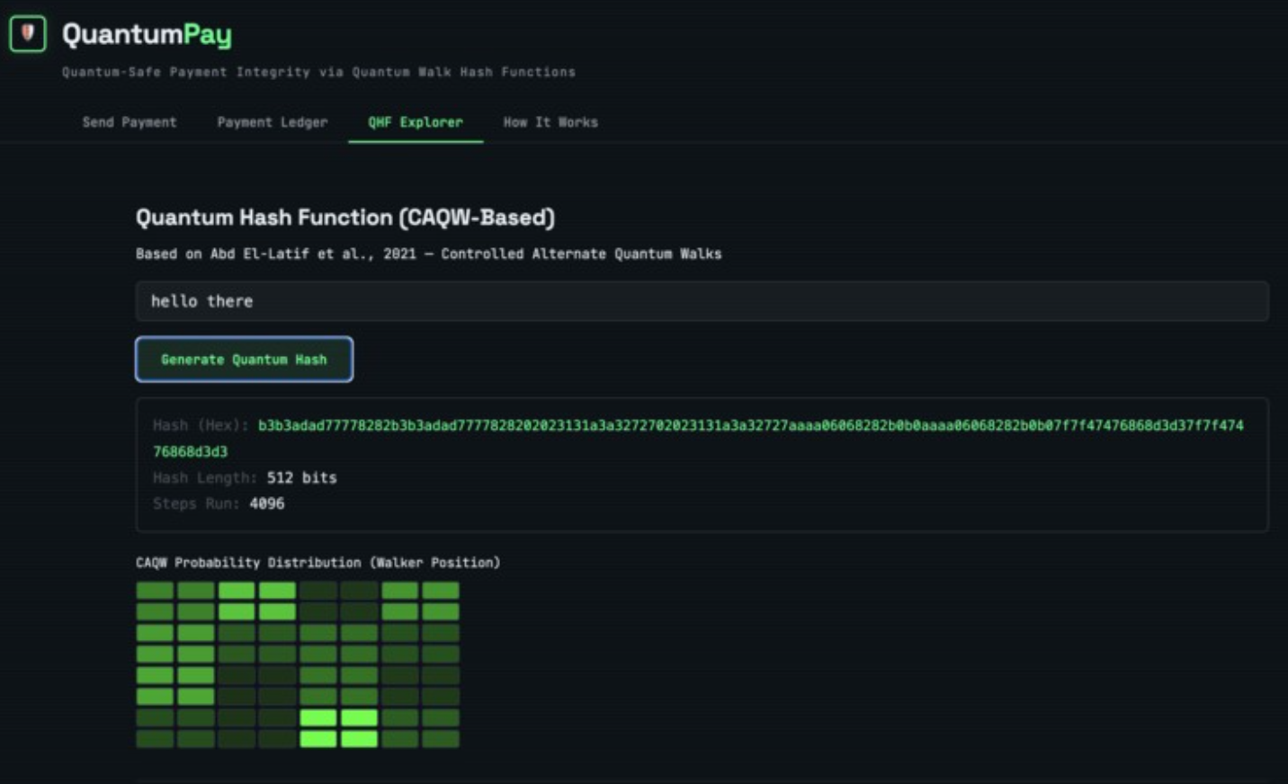
Task: Focus the 'hello there' message input field
Action: [702, 301]
